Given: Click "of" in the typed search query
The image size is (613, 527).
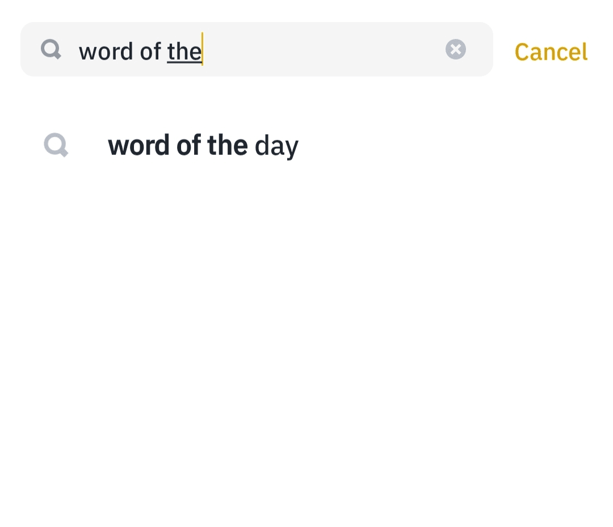Looking at the screenshot, I should (x=150, y=52).
